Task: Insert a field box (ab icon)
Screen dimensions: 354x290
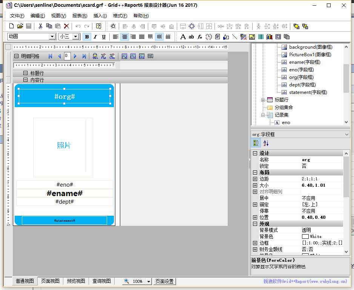Action: coord(191,37)
